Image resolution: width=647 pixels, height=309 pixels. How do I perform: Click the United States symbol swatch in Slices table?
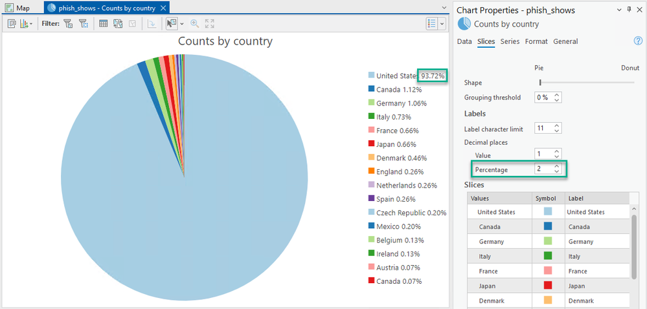[548, 212]
